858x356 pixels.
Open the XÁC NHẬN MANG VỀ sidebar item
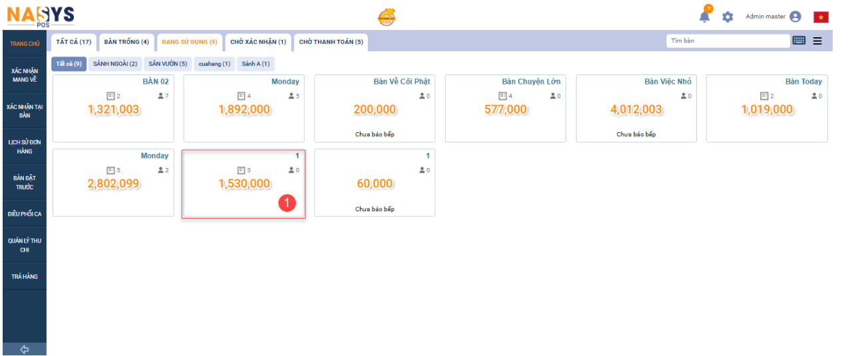coord(25,75)
